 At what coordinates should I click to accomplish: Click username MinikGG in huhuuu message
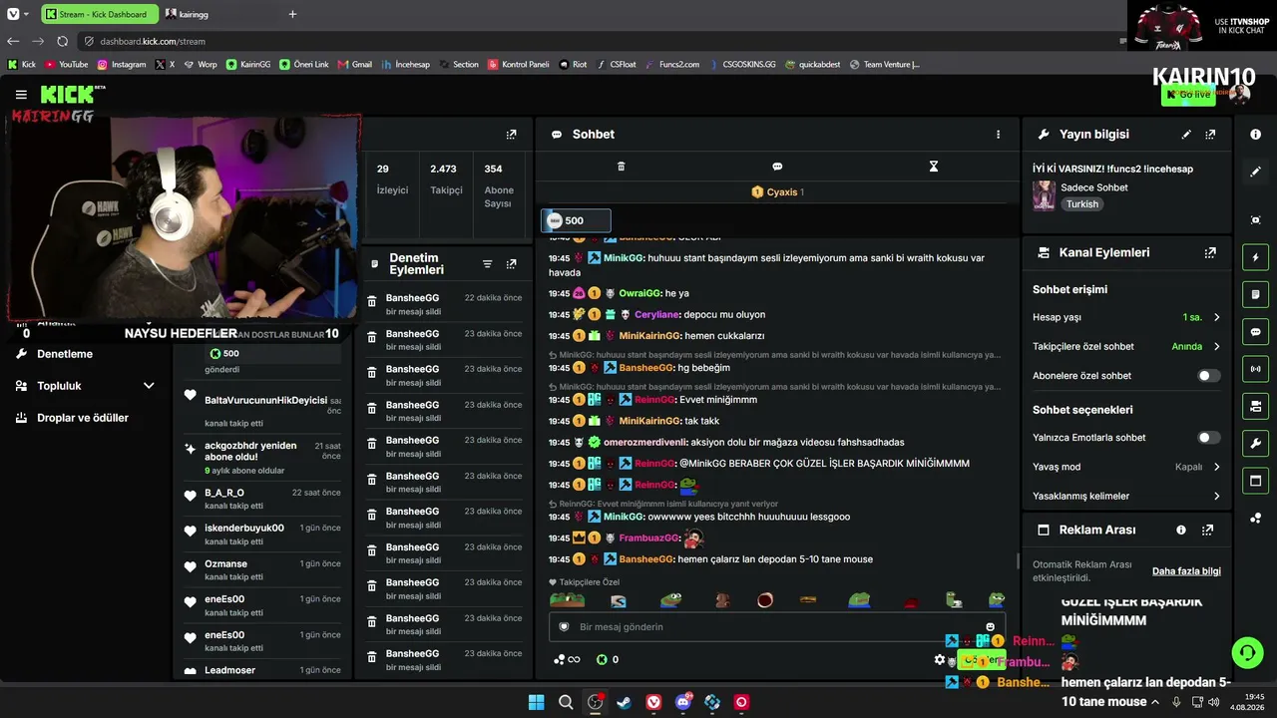coord(624,258)
